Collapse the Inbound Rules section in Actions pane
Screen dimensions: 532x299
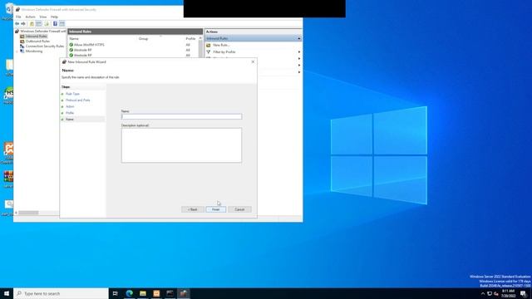(299, 38)
